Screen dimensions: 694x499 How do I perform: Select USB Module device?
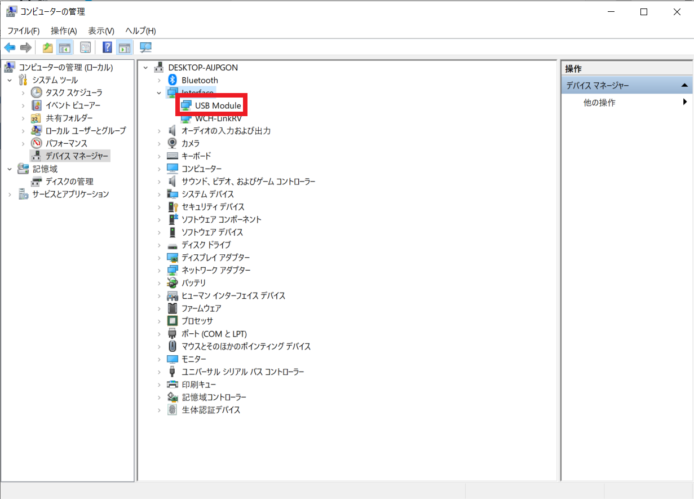pos(218,105)
